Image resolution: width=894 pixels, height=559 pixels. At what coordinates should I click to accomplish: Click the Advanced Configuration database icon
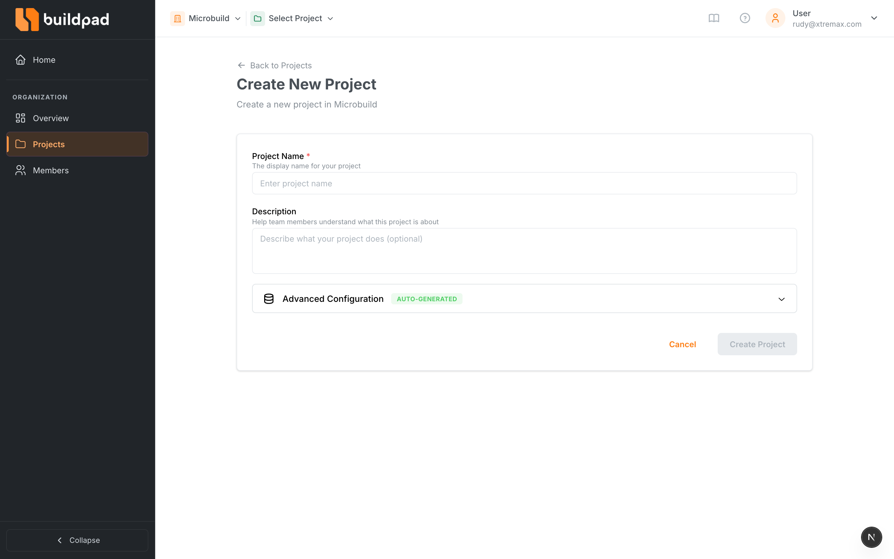(x=269, y=299)
